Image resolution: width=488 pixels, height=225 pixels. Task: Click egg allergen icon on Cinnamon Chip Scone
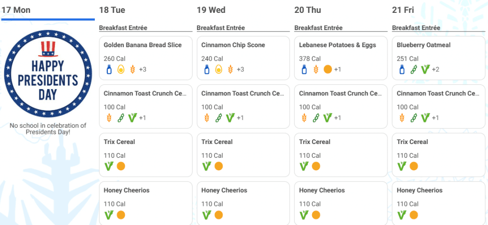tap(219, 70)
